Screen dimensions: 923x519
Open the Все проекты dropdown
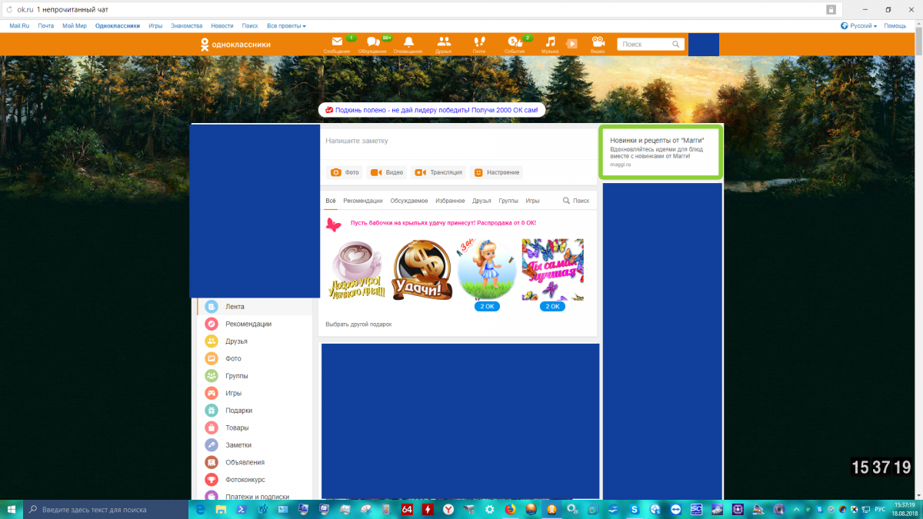click(x=286, y=26)
